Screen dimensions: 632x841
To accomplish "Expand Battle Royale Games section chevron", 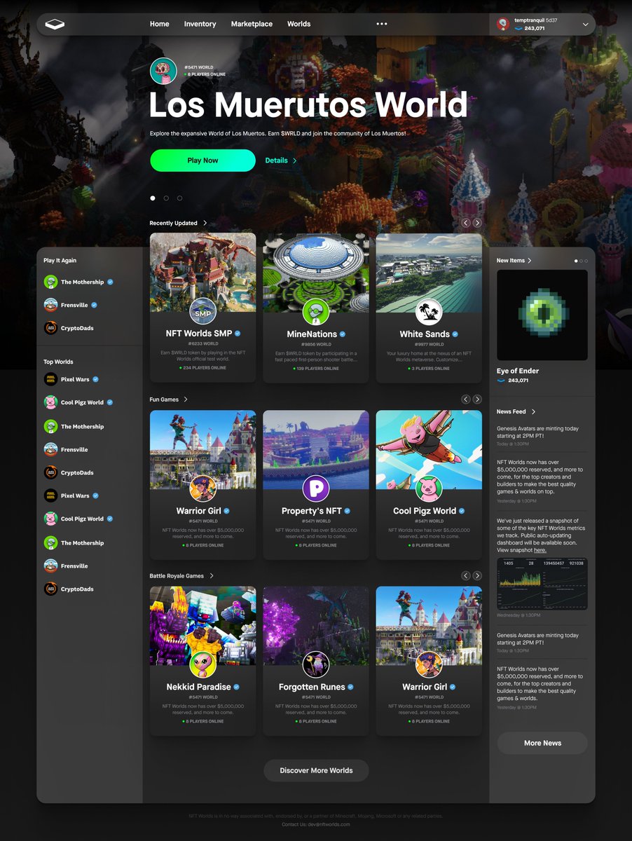I will pyautogui.click(x=212, y=576).
